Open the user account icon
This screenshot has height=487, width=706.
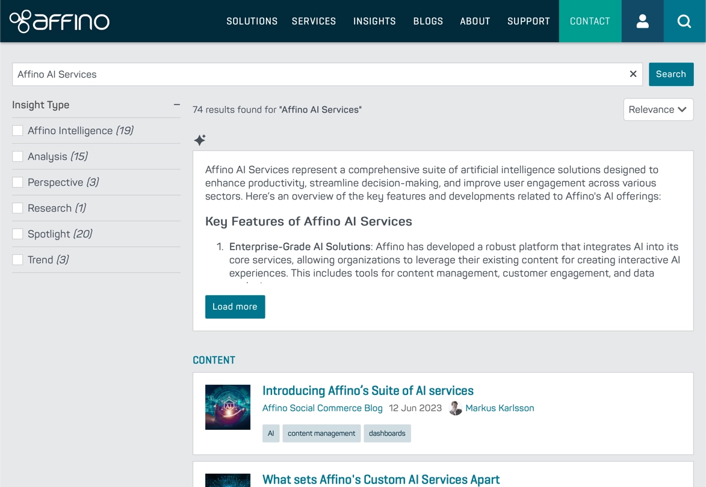point(643,21)
